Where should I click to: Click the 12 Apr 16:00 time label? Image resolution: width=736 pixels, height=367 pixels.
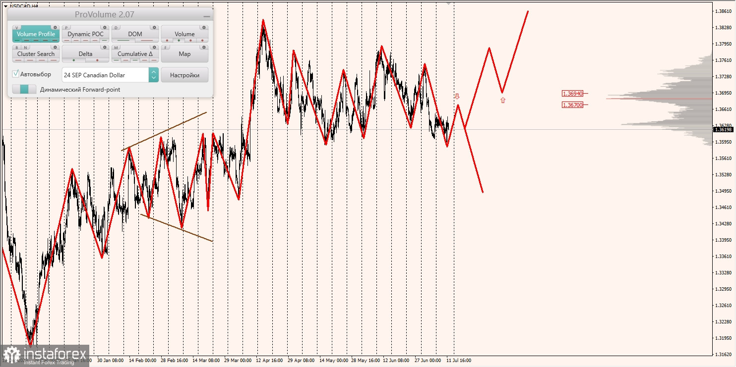[x=269, y=361]
